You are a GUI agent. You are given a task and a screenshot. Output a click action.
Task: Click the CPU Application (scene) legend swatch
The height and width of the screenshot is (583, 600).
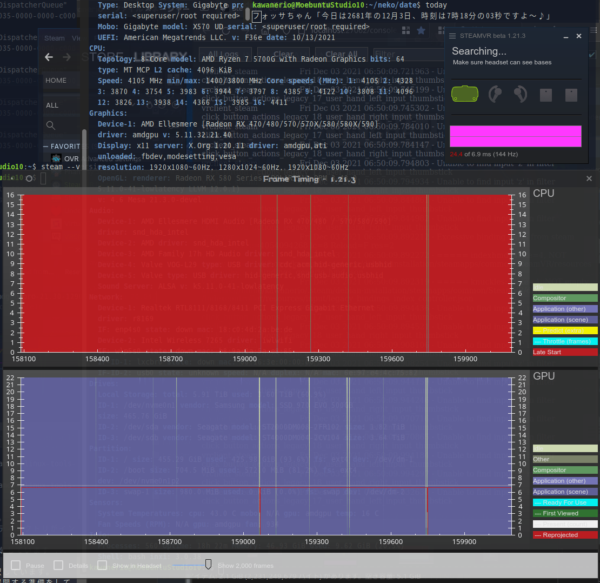point(565,320)
